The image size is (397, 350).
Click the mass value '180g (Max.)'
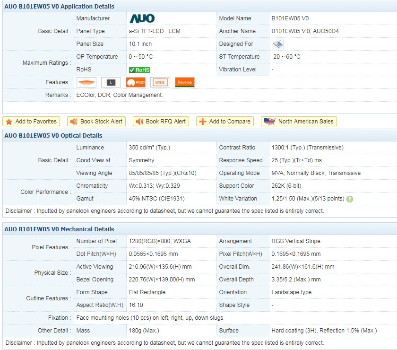(144, 331)
